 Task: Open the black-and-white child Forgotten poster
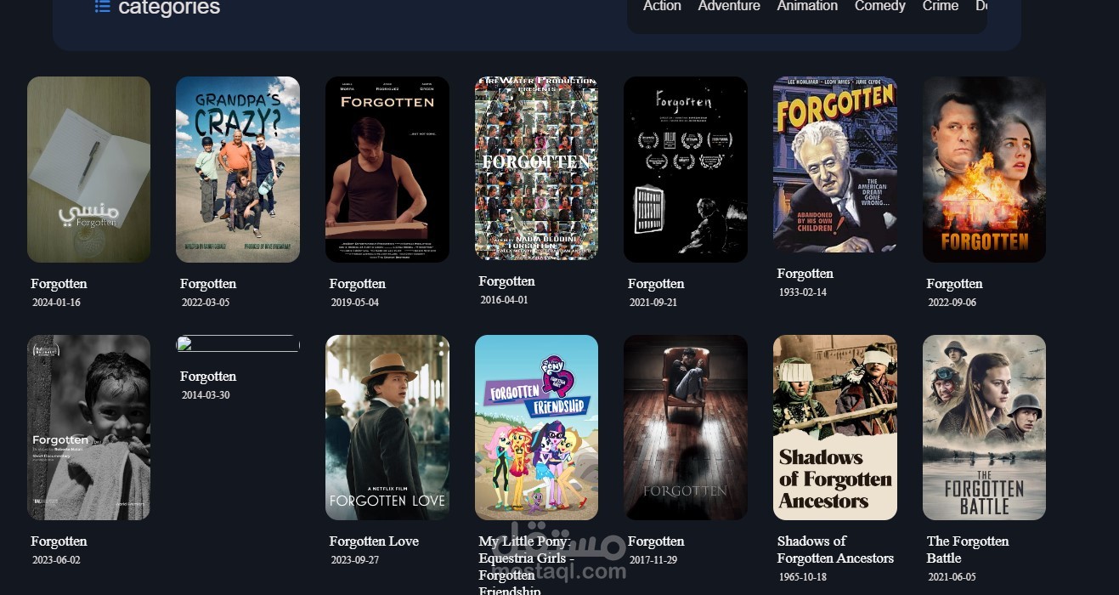[88, 428]
